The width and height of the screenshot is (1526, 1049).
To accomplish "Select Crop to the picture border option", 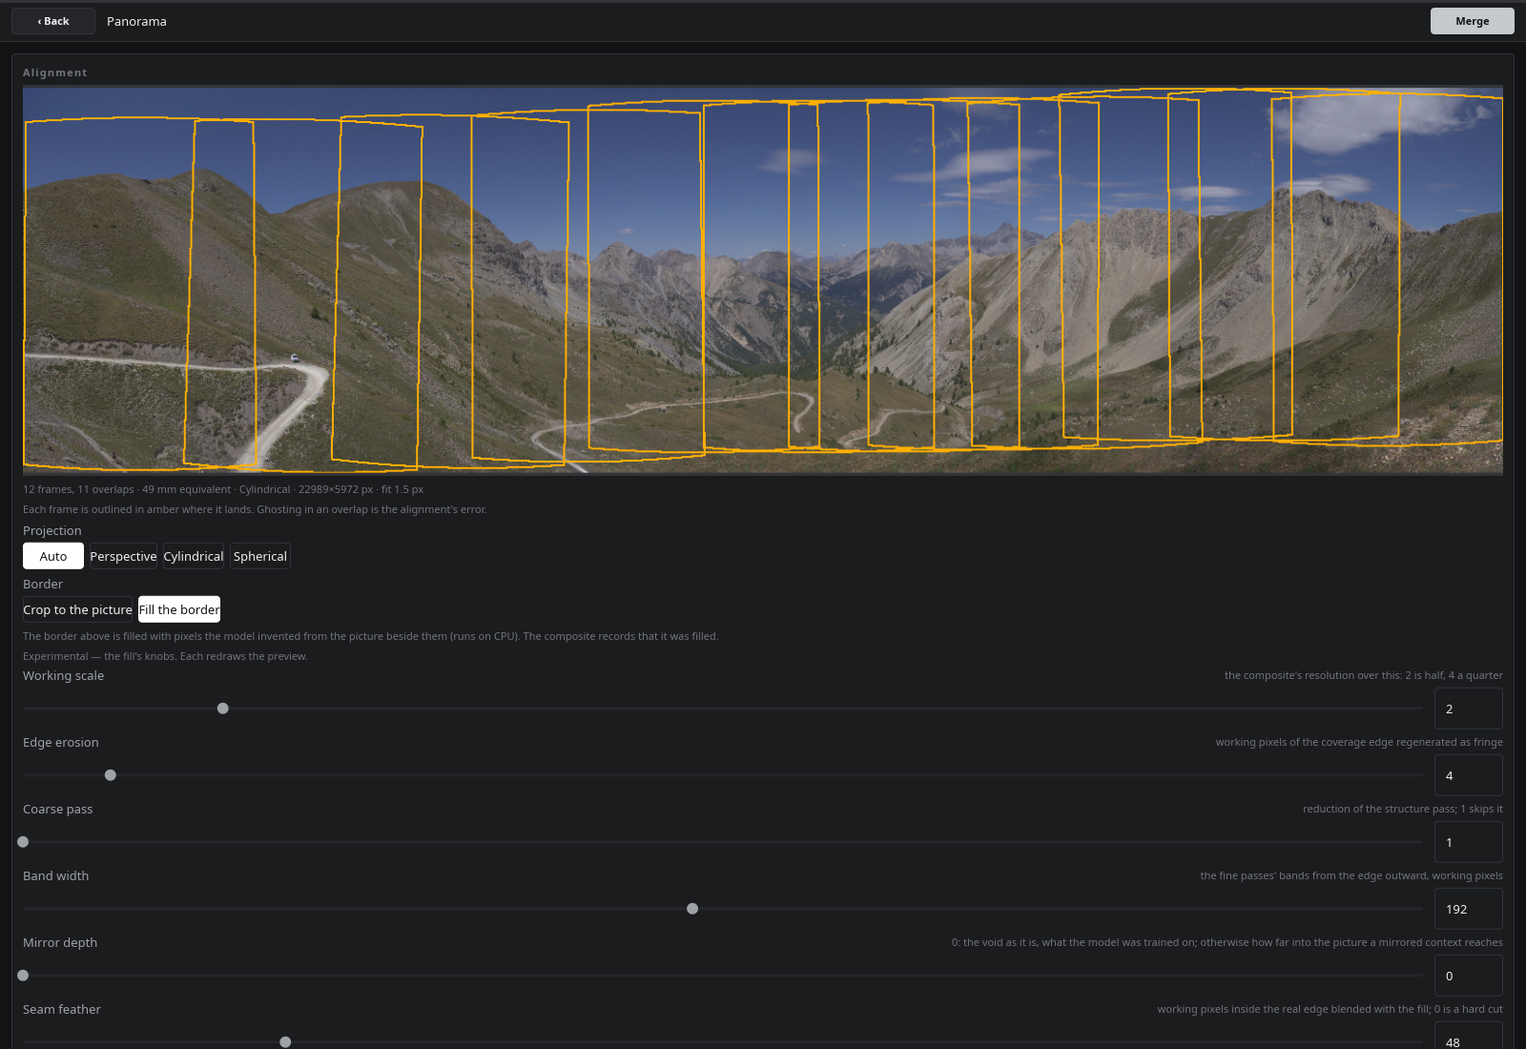I will click(x=77, y=609).
